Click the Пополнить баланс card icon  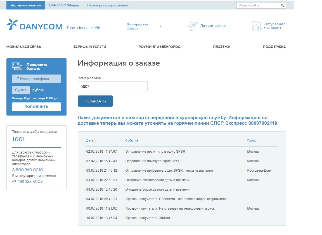17,66
